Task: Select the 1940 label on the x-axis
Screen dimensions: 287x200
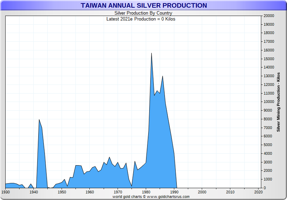Action: pos(34,192)
